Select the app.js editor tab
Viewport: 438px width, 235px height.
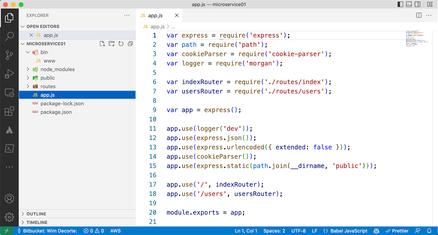coord(155,15)
